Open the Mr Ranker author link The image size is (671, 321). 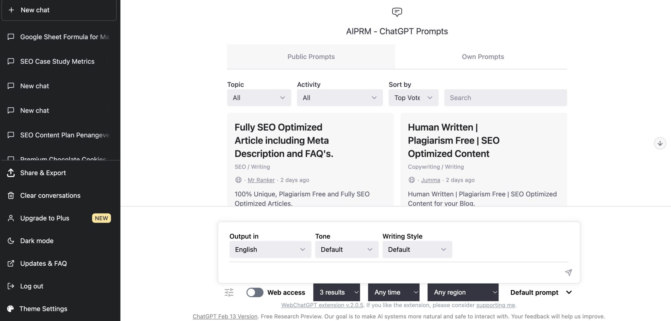point(261,180)
